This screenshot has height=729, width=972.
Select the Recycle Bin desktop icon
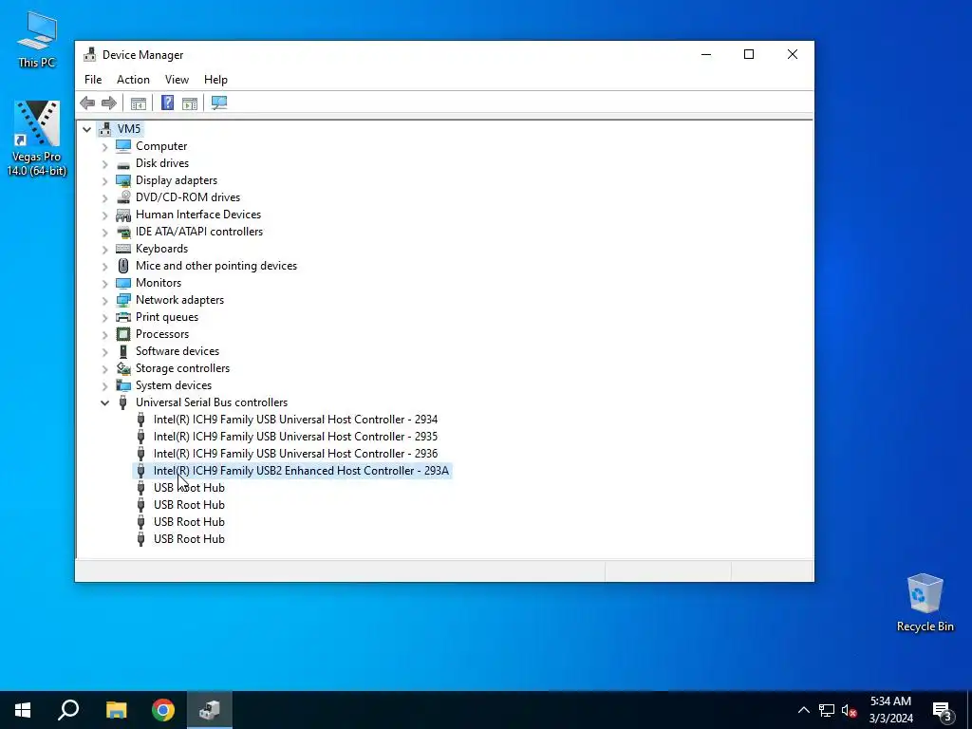(x=925, y=603)
